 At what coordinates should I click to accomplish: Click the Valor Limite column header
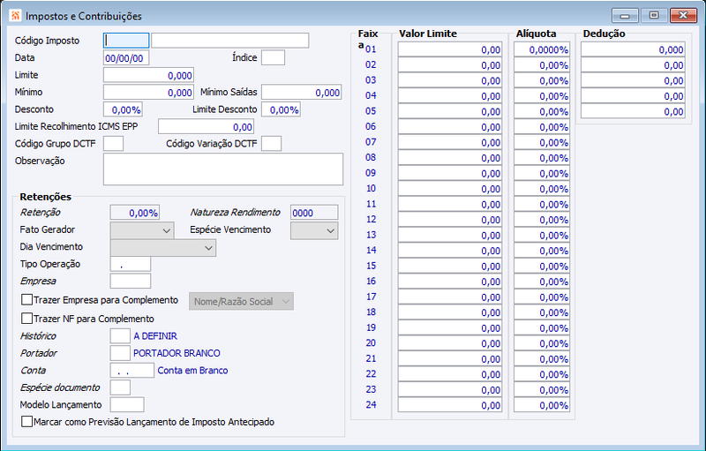click(x=428, y=34)
